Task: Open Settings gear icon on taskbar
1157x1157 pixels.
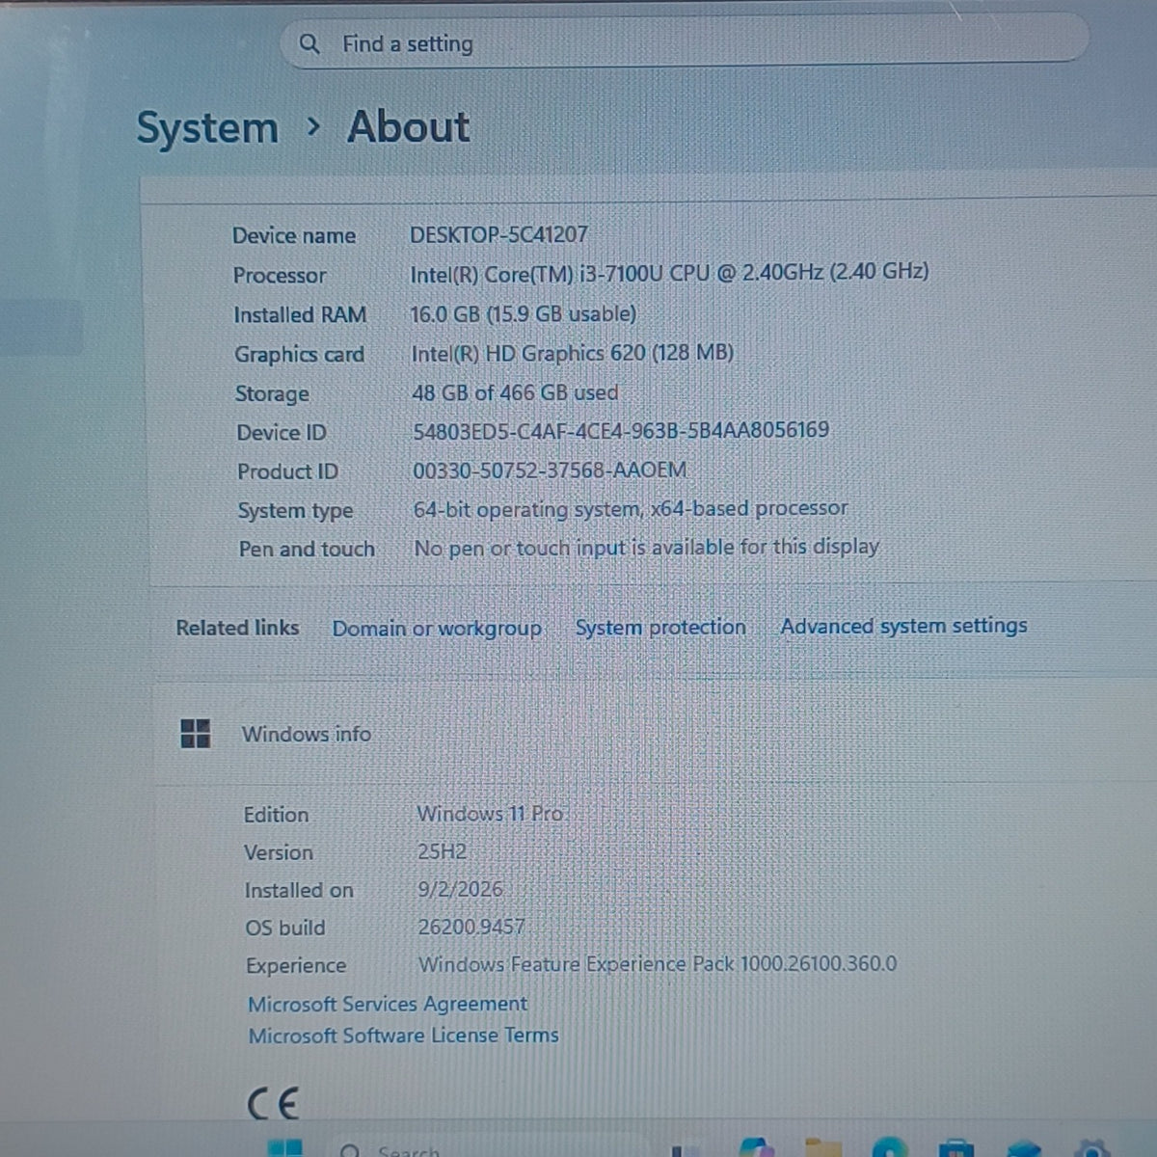Action: (x=1091, y=1148)
